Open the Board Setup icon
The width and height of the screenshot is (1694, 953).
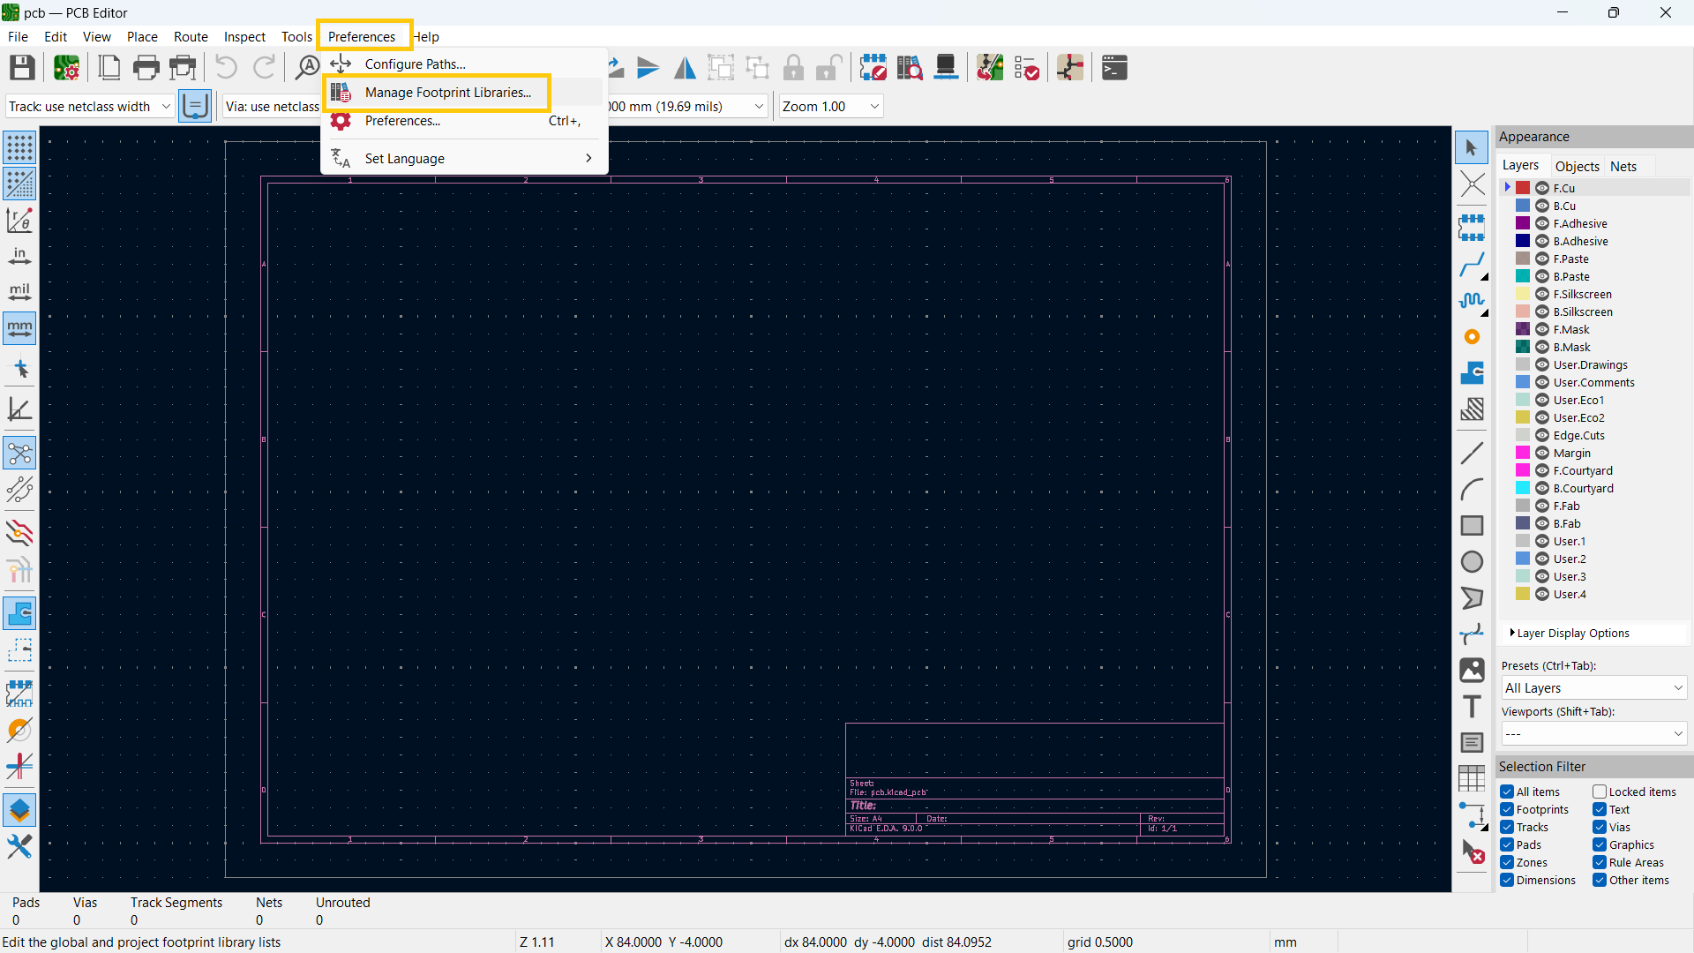tap(66, 68)
